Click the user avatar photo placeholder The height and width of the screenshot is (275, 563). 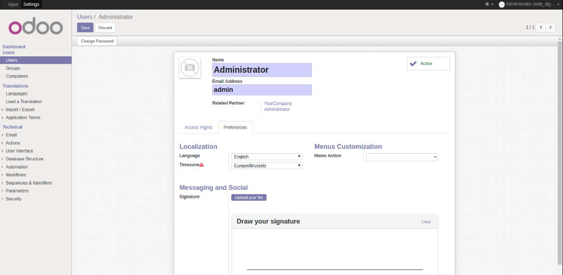click(x=190, y=68)
